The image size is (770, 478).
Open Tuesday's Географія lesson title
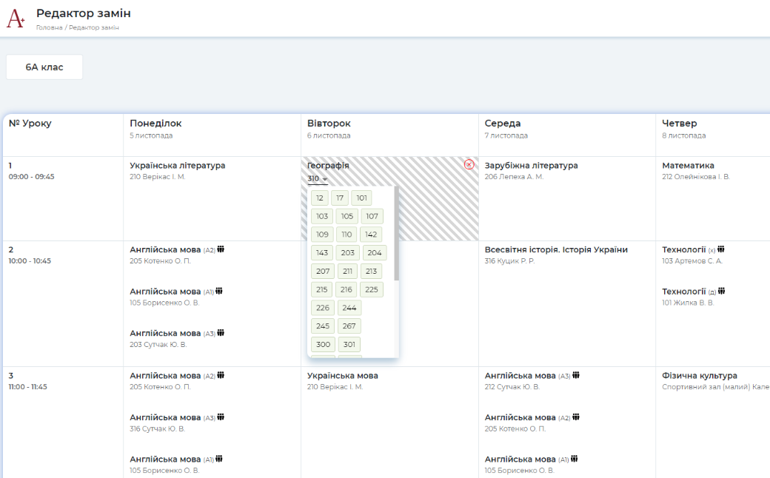[328, 166]
